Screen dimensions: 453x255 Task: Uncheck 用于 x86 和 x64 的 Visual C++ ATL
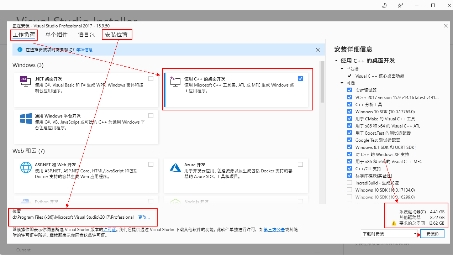tap(349, 126)
